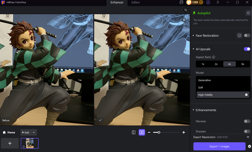
Task: Go to Home
Action: 9,132
